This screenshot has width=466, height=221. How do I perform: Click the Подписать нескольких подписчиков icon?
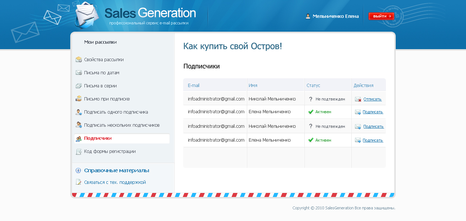point(79,125)
